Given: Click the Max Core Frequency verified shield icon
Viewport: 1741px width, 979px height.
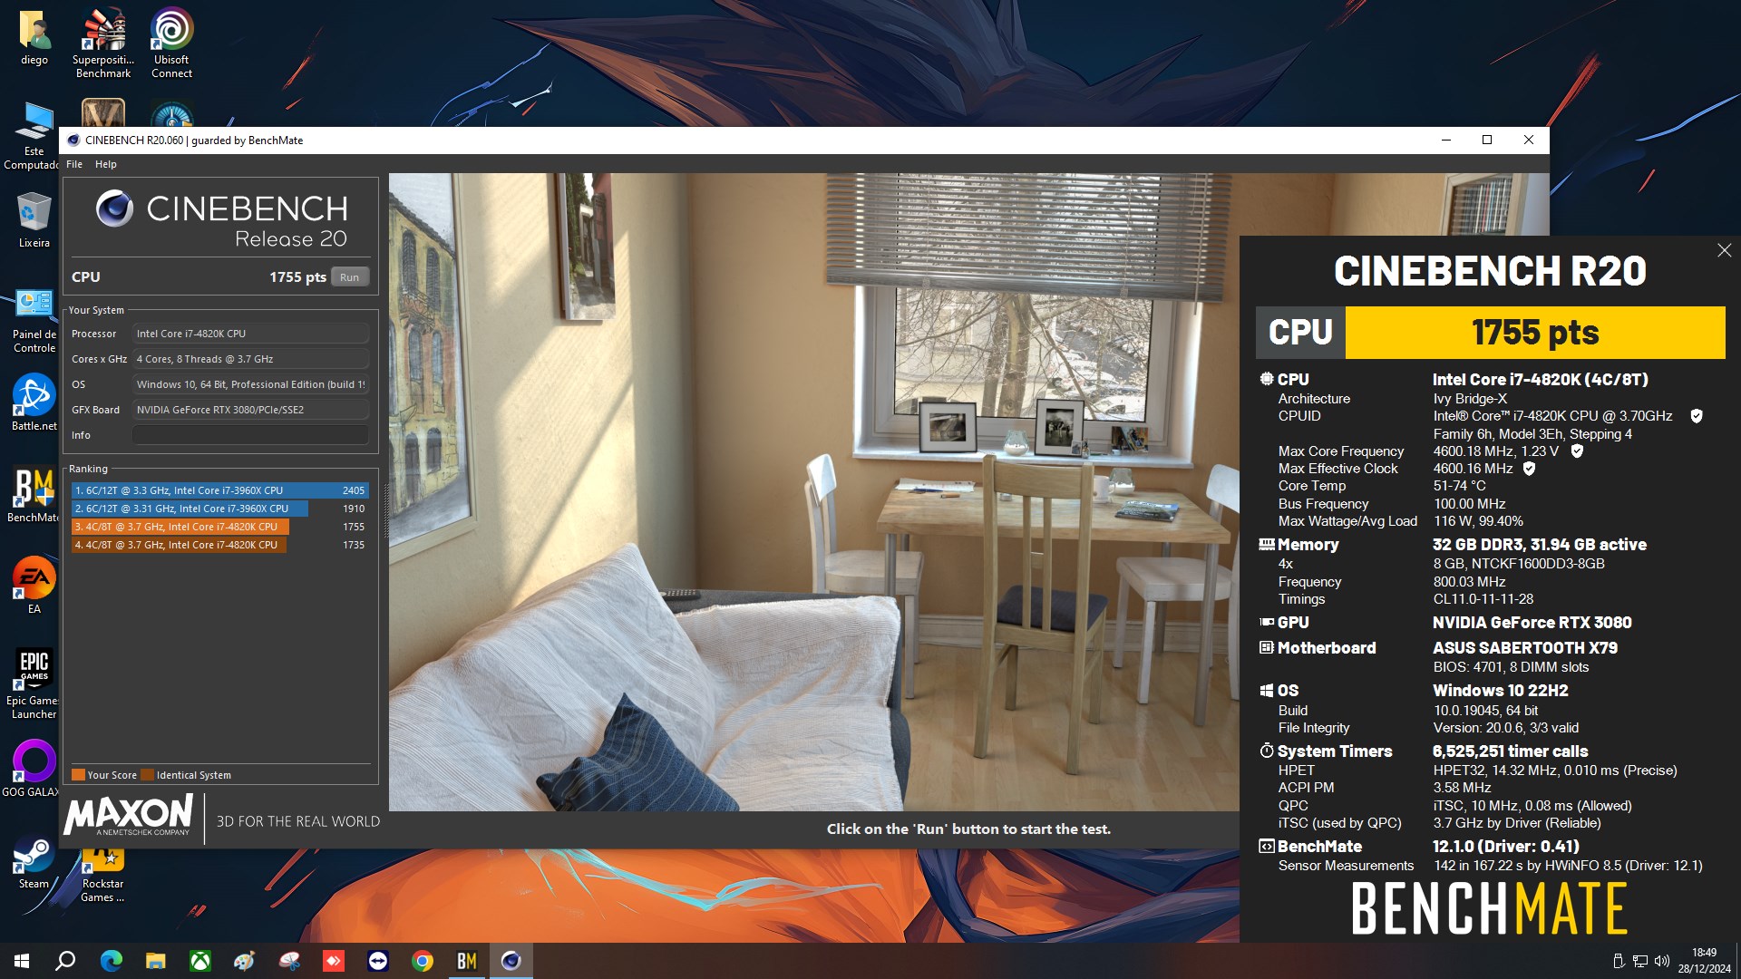Looking at the screenshot, I should pos(1577,451).
